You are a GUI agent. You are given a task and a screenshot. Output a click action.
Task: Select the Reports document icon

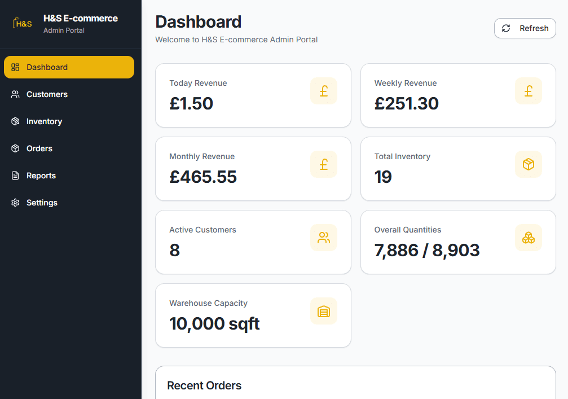point(15,176)
